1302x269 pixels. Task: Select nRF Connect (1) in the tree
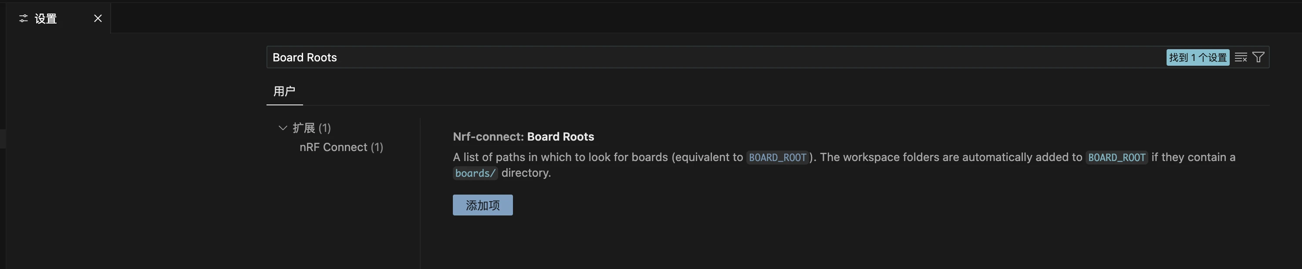point(341,147)
